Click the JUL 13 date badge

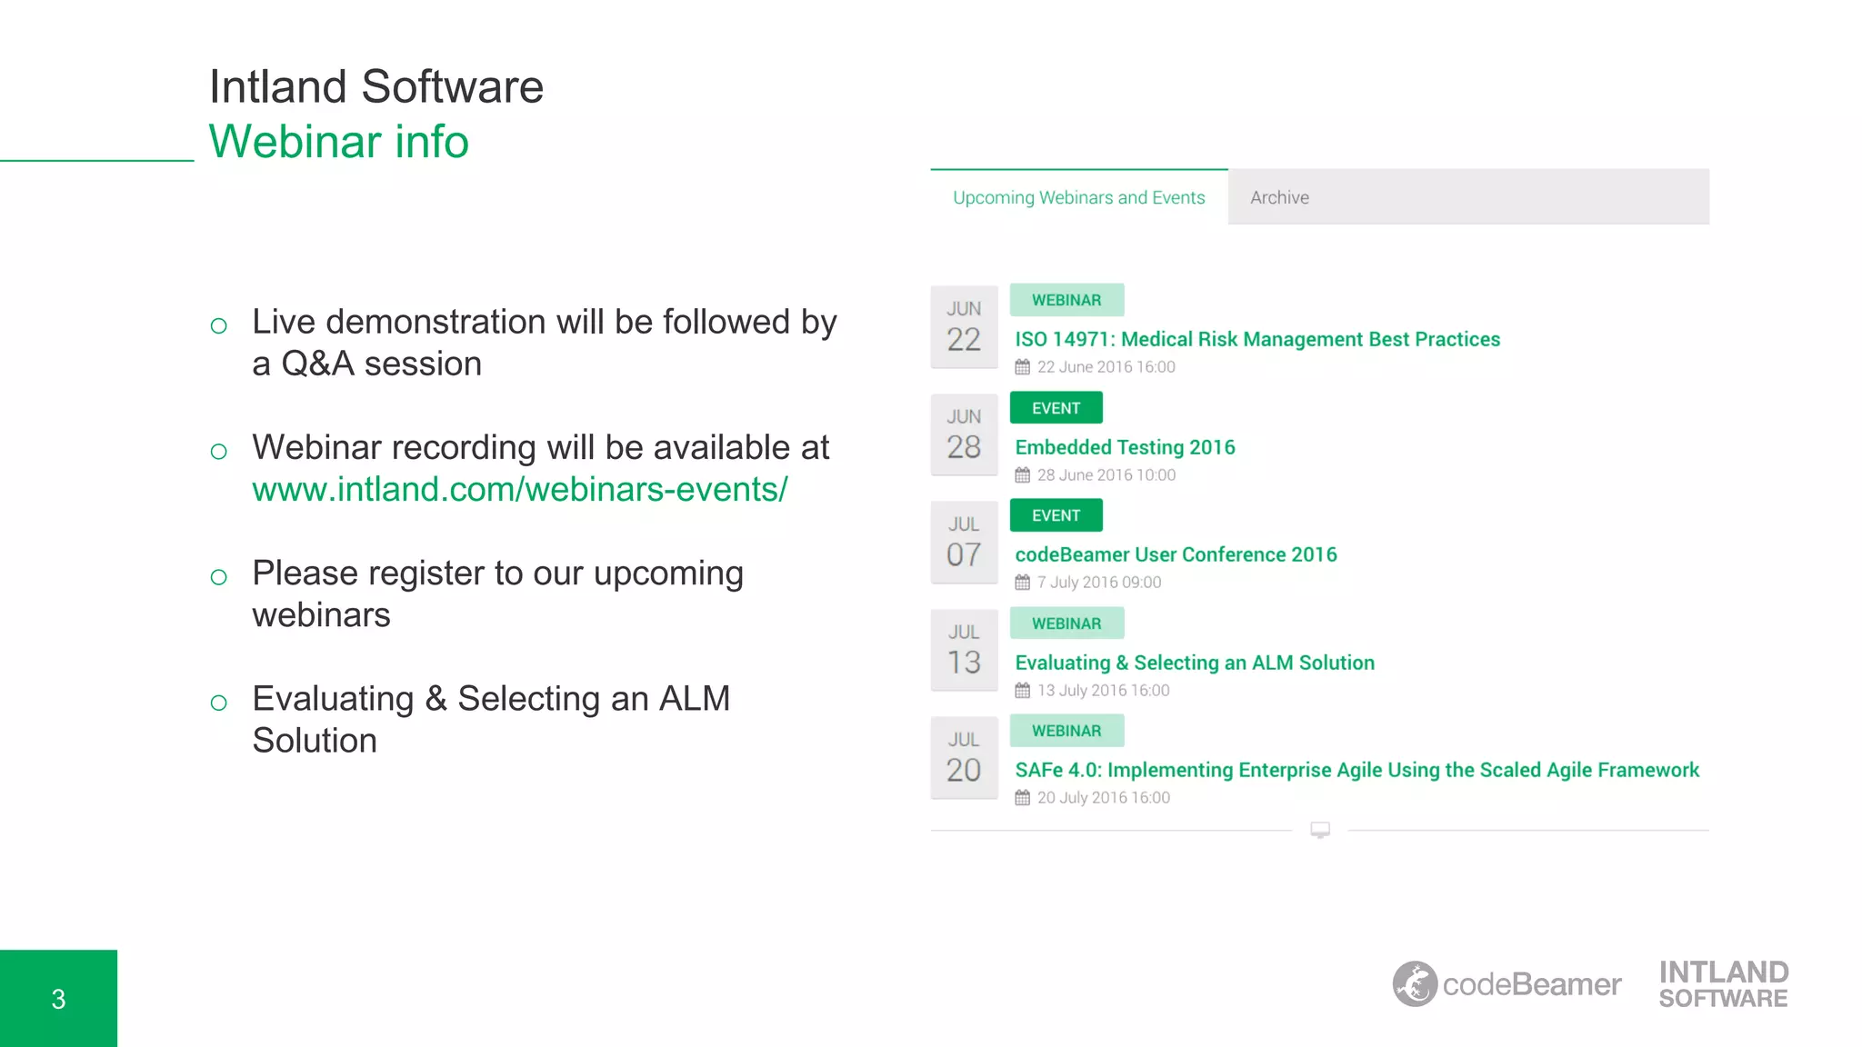(964, 650)
